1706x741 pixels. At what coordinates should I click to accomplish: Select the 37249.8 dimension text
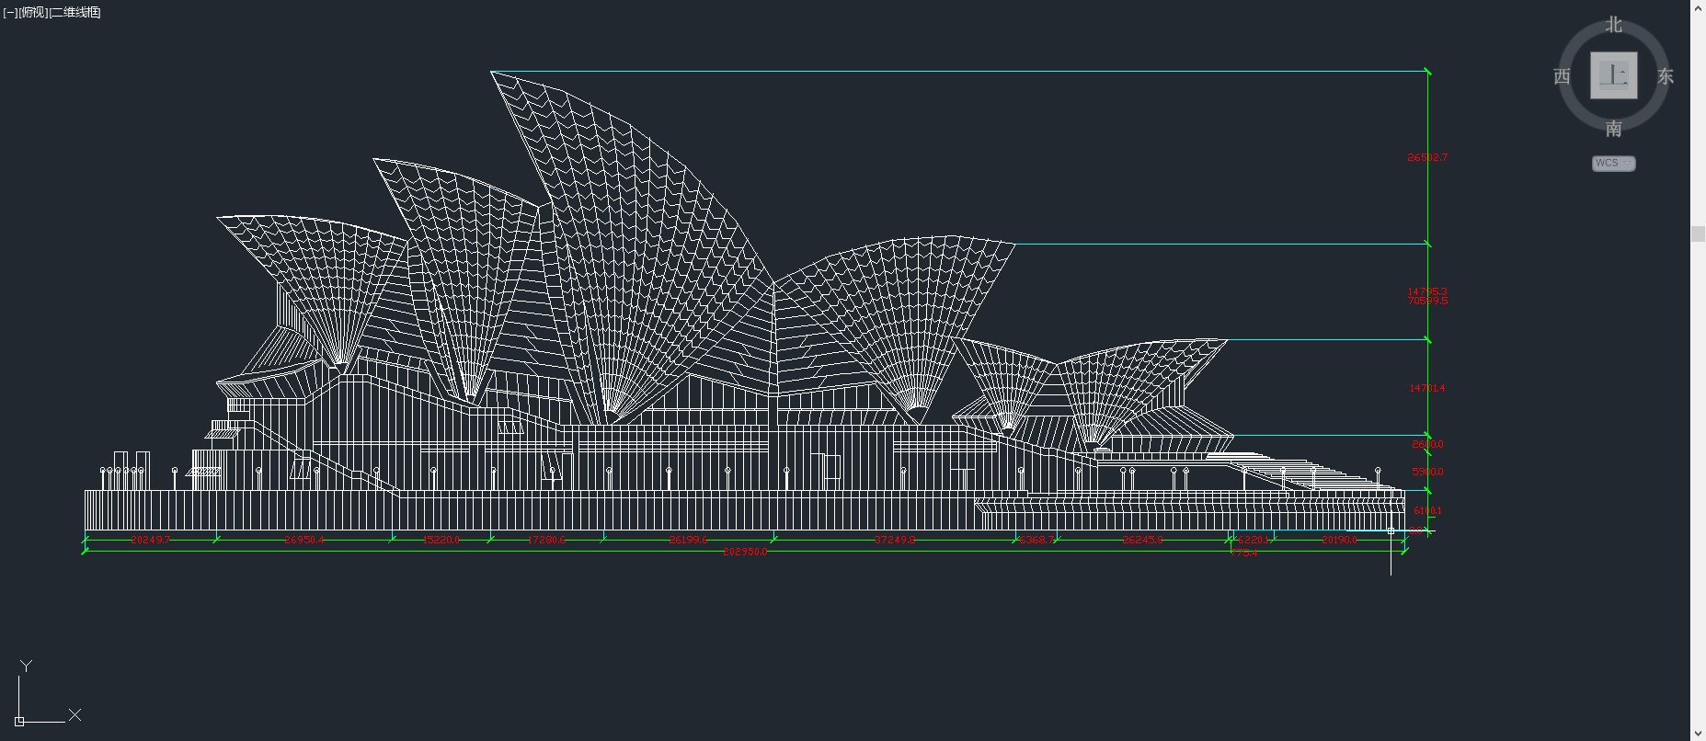(x=895, y=540)
